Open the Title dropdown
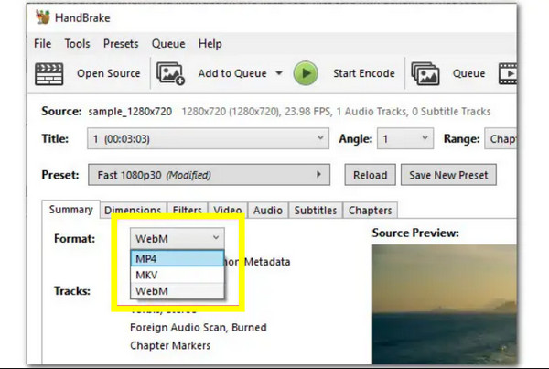Screen dimensions: 549x369 click(x=210, y=138)
